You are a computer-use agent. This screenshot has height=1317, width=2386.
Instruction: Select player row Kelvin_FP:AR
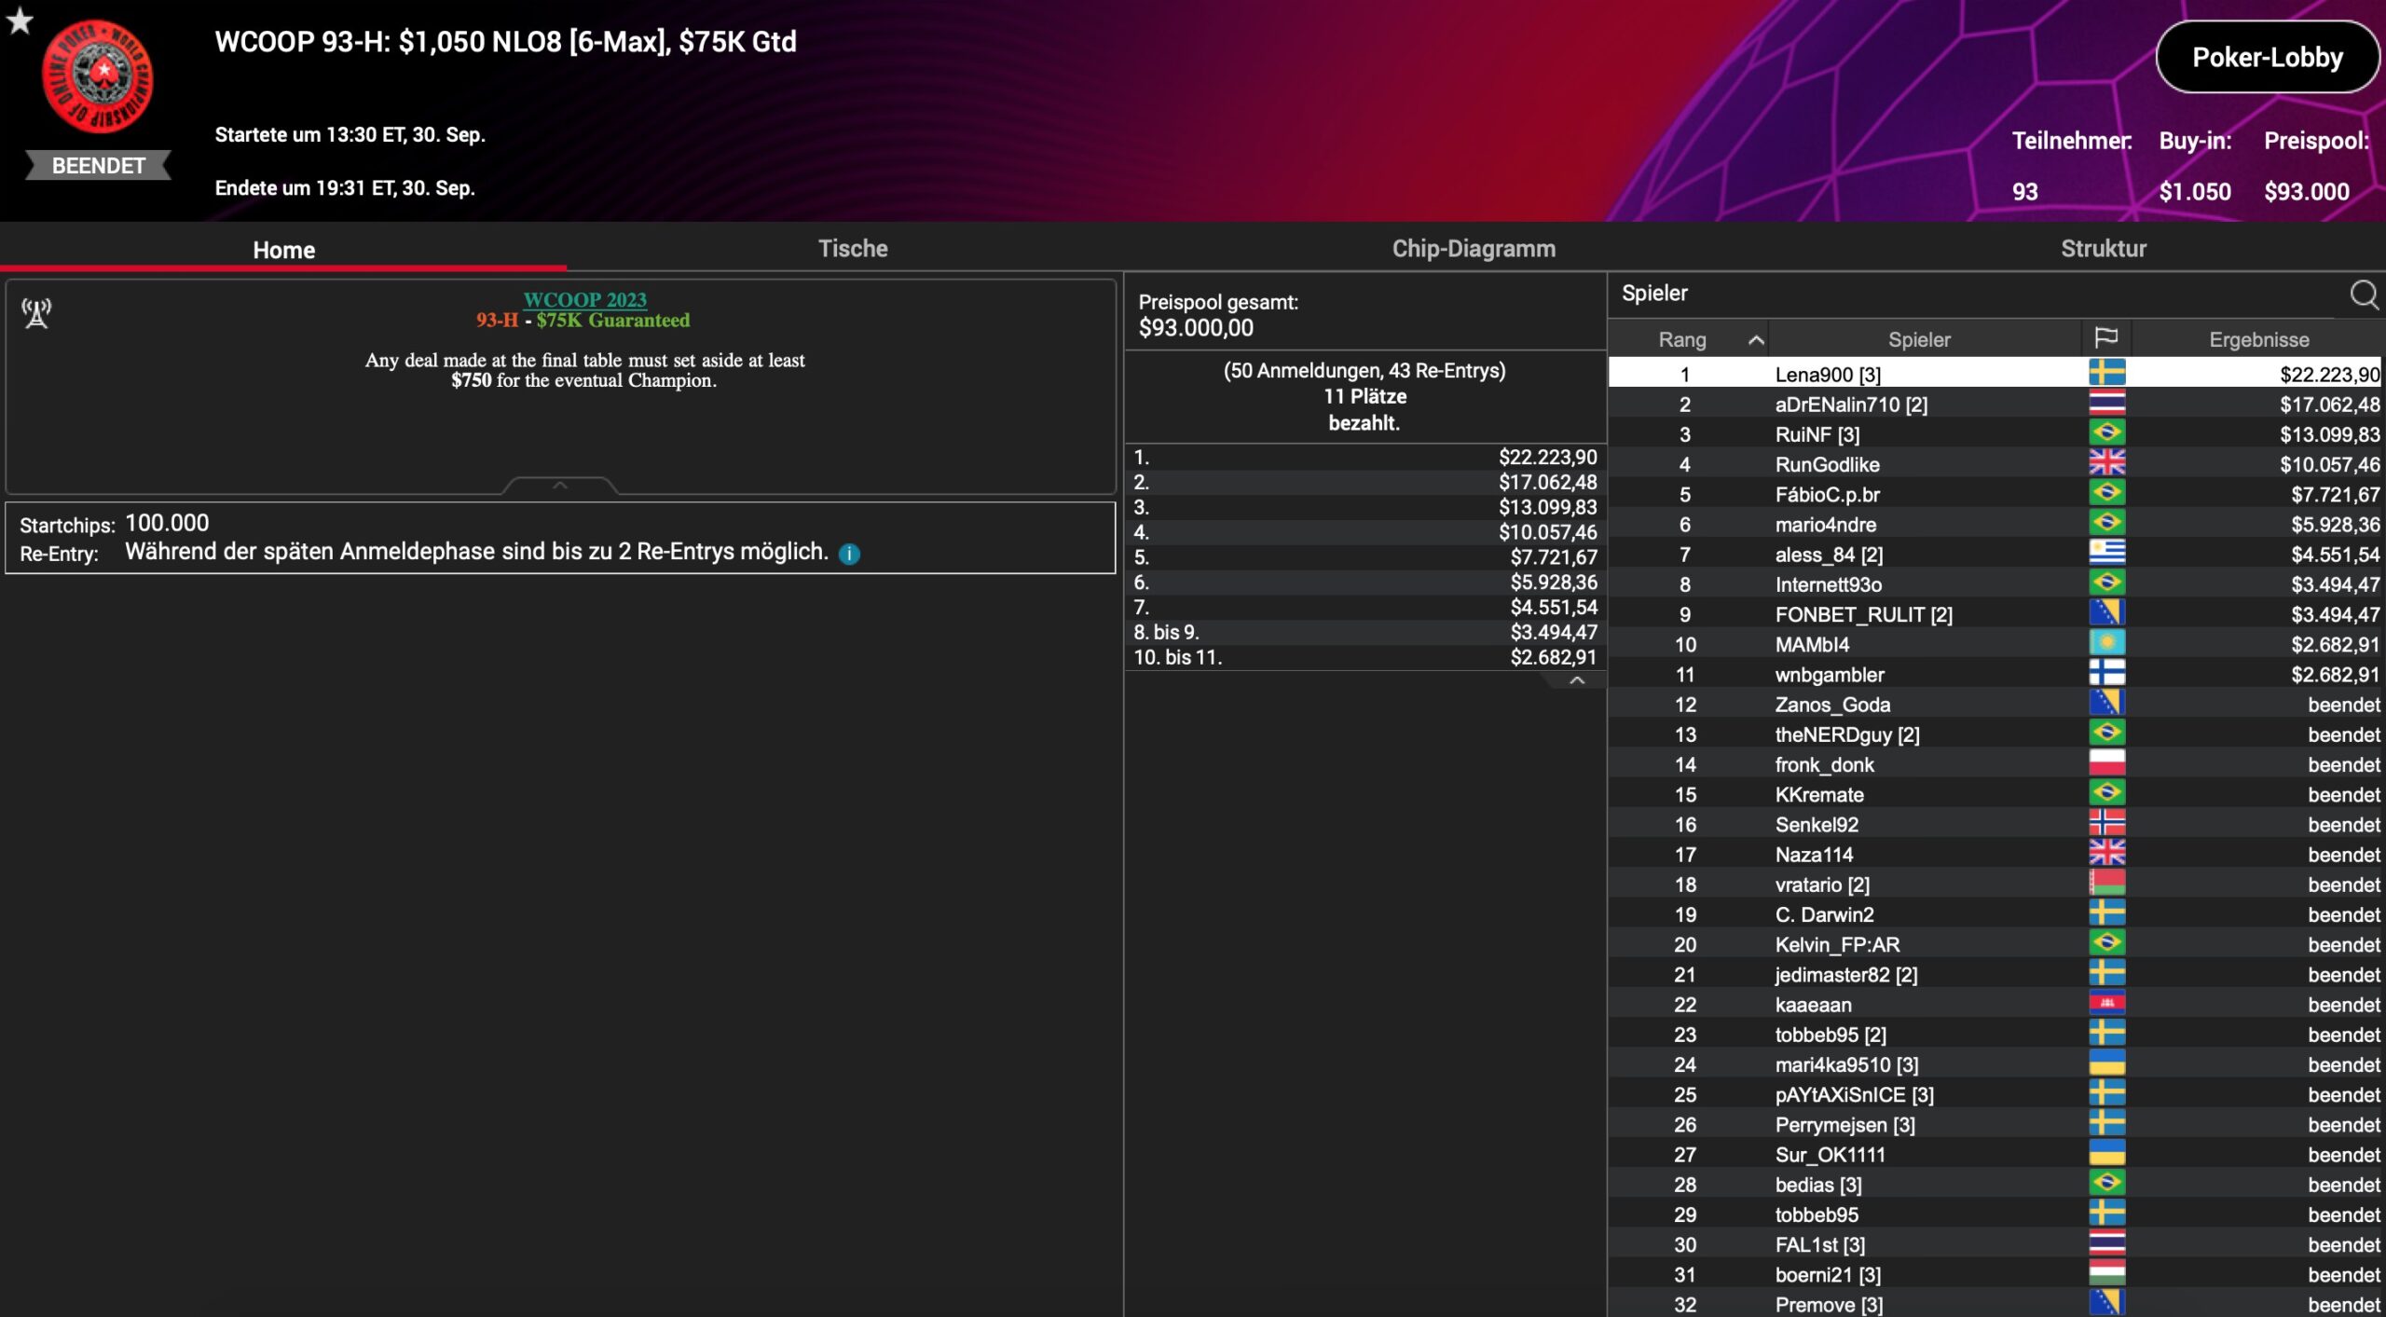tap(1995, 944)
